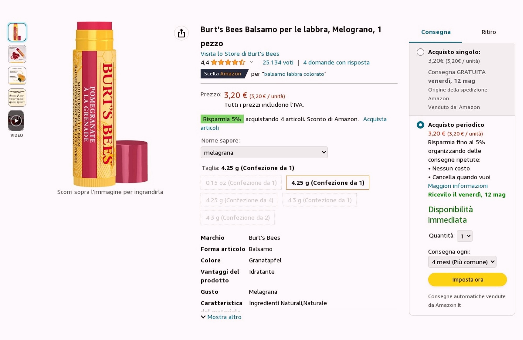523x340 pixels.
Task: Switch to the Consegna tab
Action: (x=436, y=32)
